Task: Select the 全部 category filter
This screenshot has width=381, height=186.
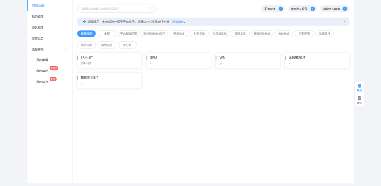Action: (107, 33)
